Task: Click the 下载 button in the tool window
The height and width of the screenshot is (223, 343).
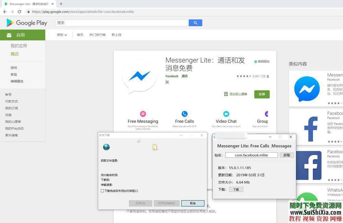Action: tap(236, 189)
